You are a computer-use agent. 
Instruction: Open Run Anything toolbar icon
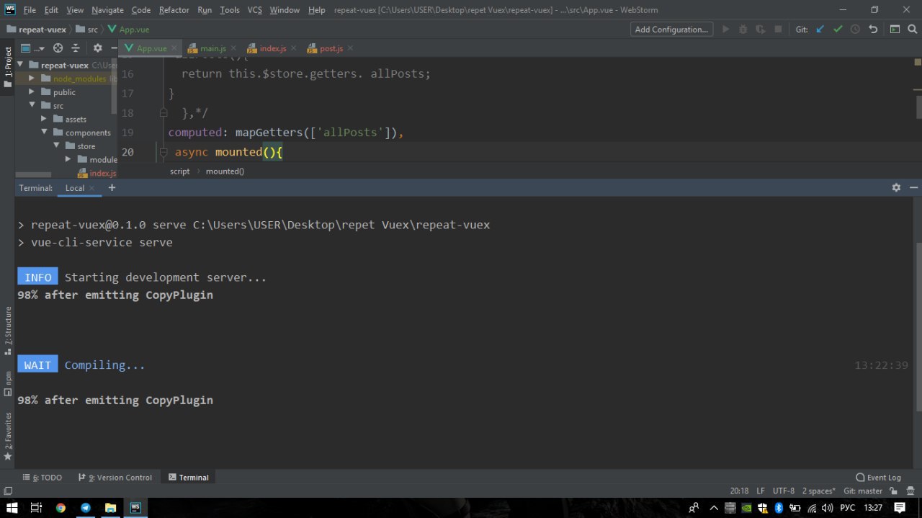(x=895, y=30)
